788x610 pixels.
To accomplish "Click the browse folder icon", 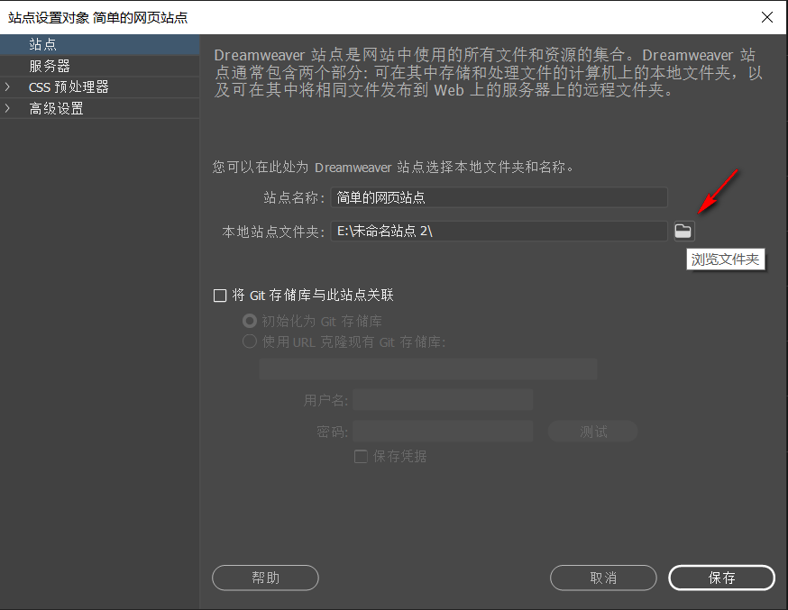I will [683, 231].
